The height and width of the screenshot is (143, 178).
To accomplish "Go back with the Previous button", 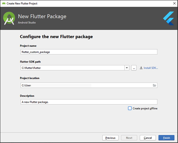I will (x=110, y=138).
